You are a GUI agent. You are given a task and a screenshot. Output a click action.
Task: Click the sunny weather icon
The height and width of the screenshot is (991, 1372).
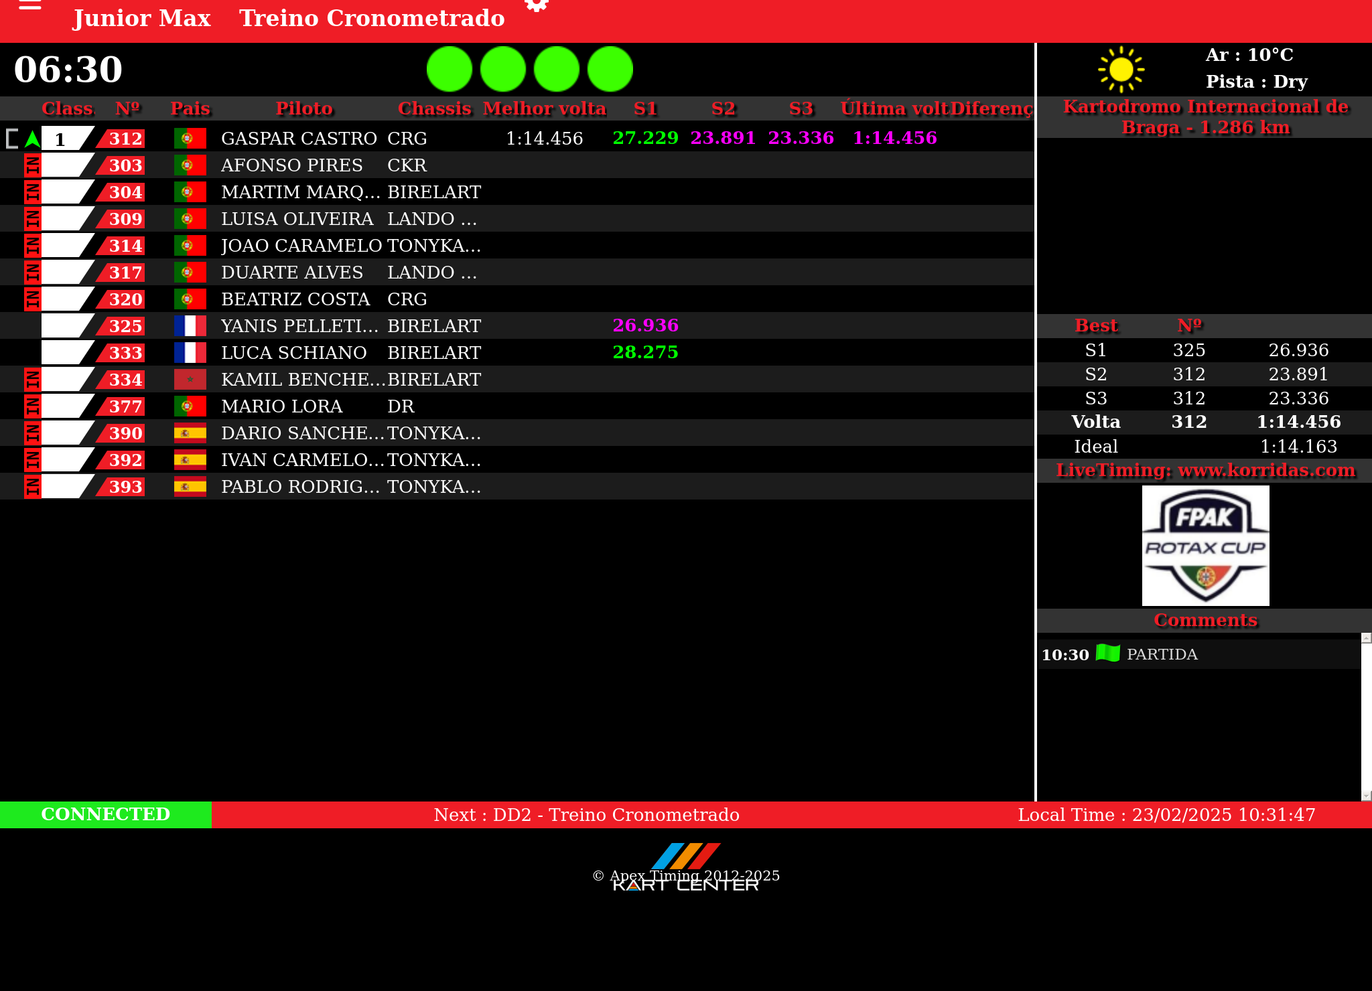(x=1121, y=69)
